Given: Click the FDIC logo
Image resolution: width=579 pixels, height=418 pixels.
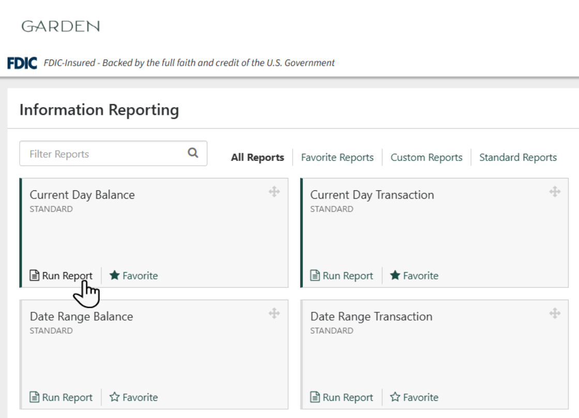Looking at the screenshot, I should point(22,63).
